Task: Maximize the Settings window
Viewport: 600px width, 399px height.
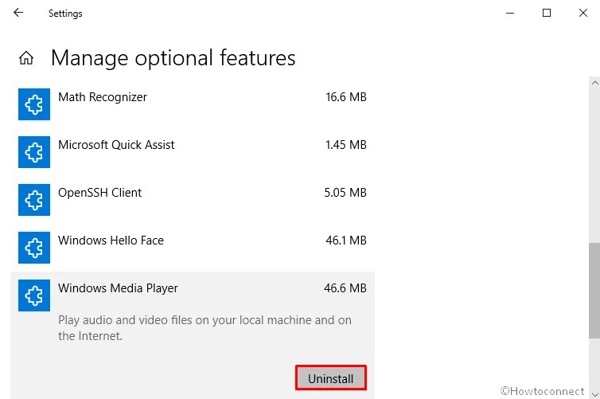Action: pos(547,13)
